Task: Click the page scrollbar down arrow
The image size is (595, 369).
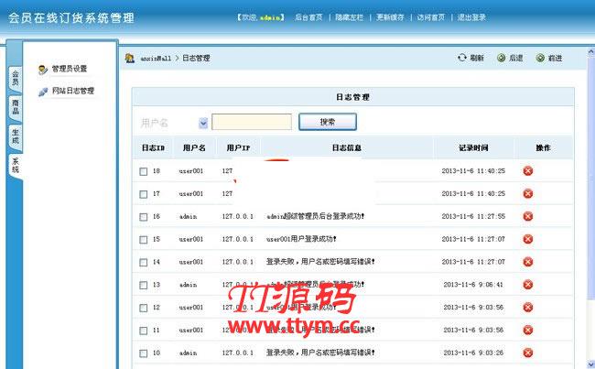Action: click(590, 364)
